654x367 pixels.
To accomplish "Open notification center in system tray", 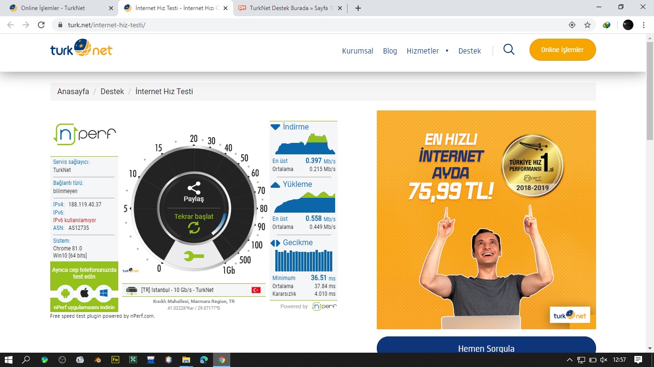I will [x=638, y=360].
